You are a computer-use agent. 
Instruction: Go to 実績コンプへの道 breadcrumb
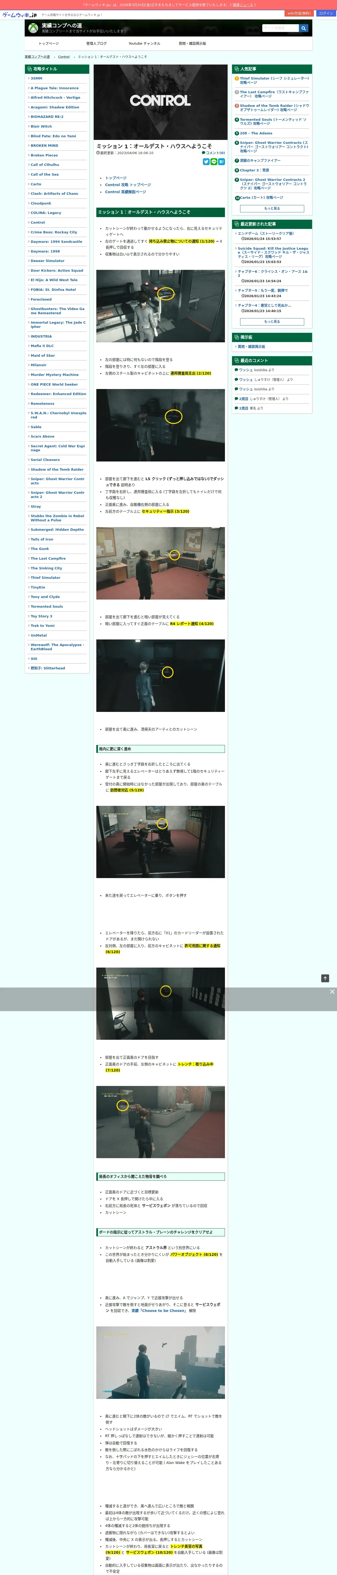[37, 57]
